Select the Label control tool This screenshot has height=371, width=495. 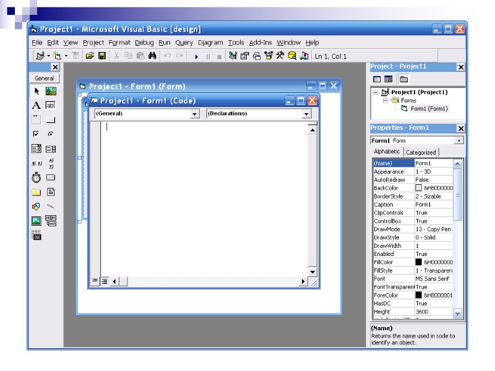tap(37, 105)
